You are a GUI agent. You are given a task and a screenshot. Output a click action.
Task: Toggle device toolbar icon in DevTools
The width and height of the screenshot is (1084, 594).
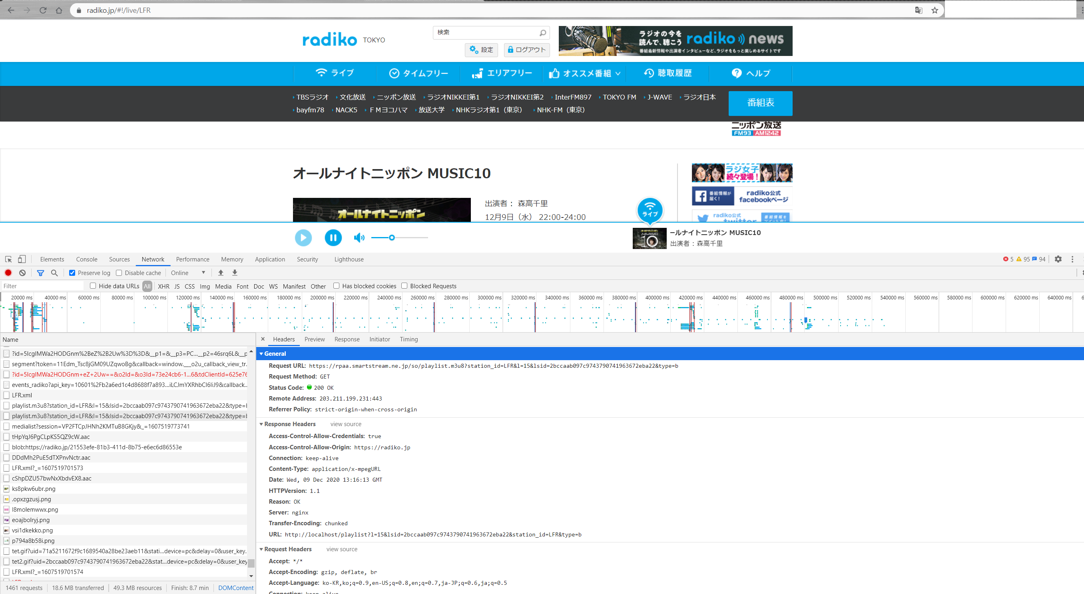tap(22, 259)
